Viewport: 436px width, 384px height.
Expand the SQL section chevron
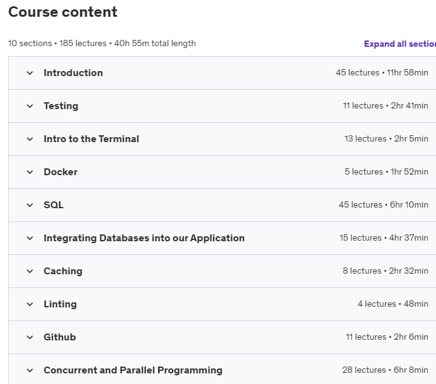(30, 205)
